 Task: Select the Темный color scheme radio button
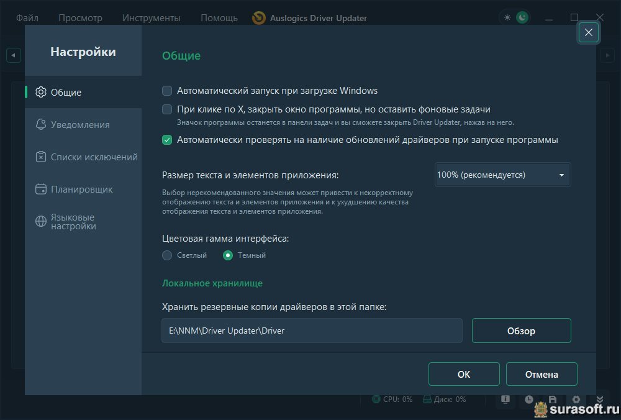[x=228, y=255]
